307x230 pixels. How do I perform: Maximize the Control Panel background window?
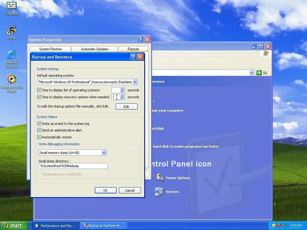coord(261,46)
